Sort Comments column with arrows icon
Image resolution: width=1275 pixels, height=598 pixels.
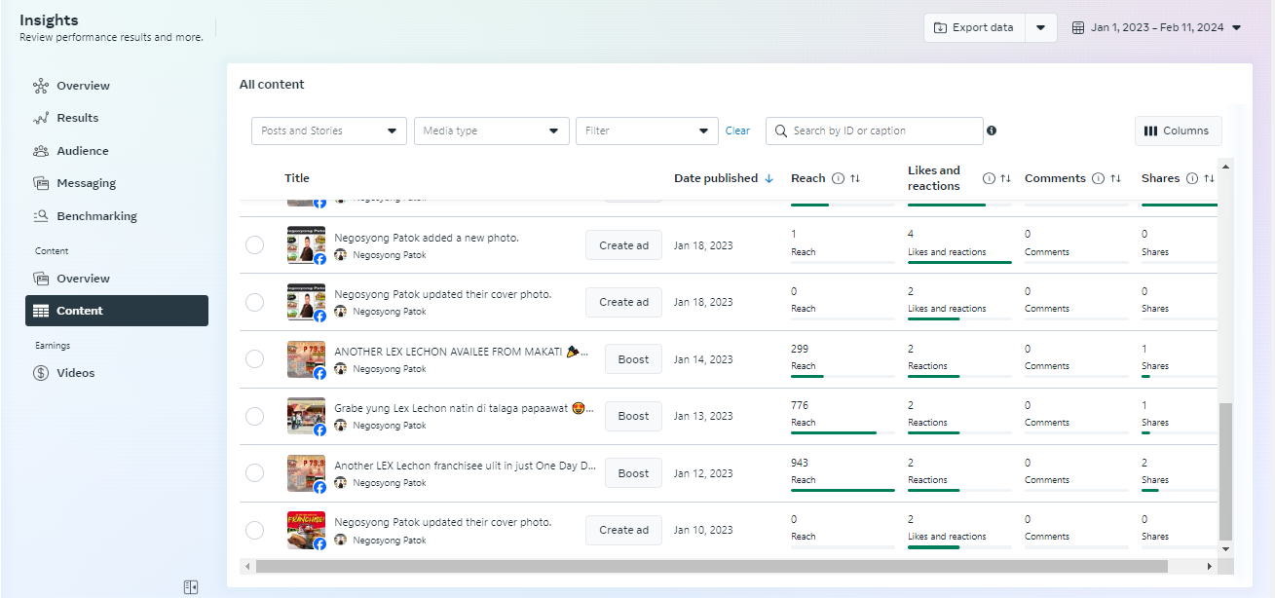point(1115,178)
